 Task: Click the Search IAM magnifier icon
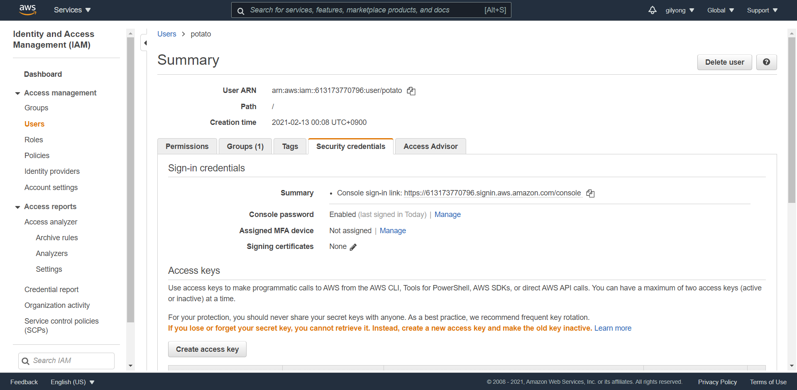point(26,361)
